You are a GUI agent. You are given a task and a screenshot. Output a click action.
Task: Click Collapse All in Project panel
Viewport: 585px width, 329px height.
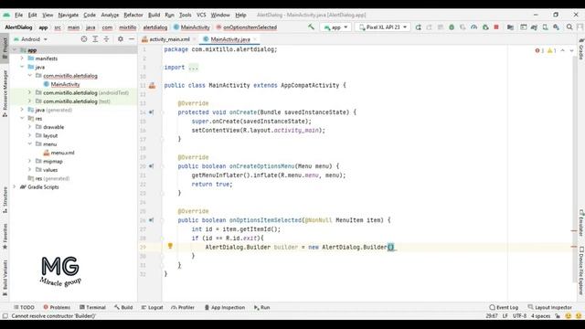pyautogui.click(x=106, y=38)
